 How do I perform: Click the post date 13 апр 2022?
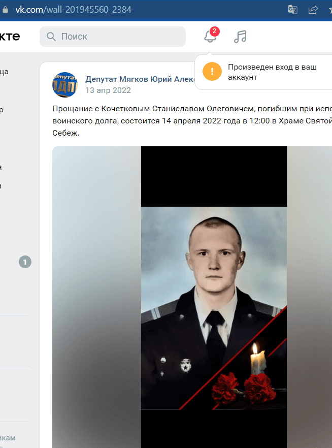(x=108, y=90)
